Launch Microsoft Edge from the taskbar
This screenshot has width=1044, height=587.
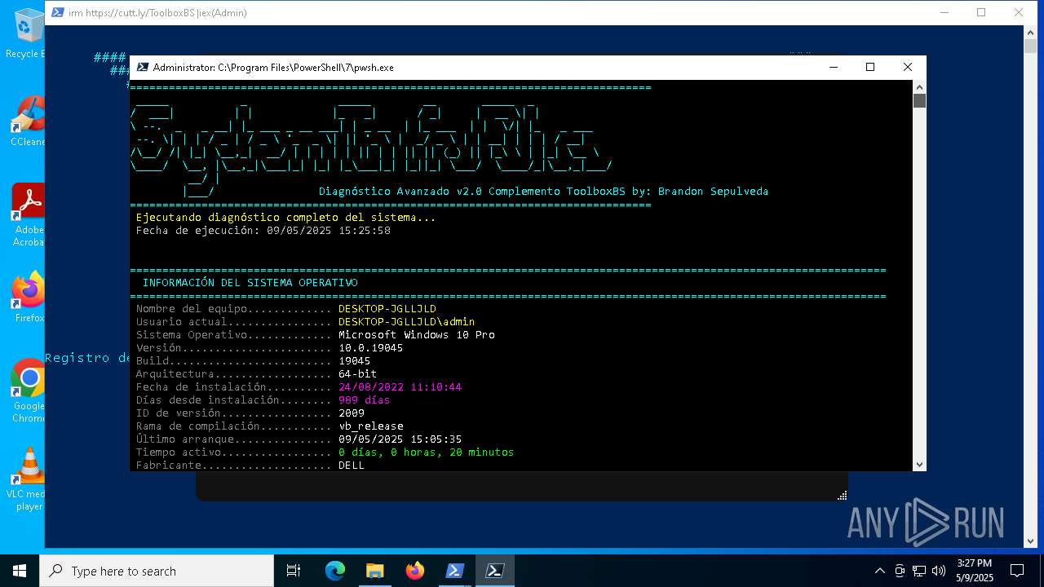335,571
